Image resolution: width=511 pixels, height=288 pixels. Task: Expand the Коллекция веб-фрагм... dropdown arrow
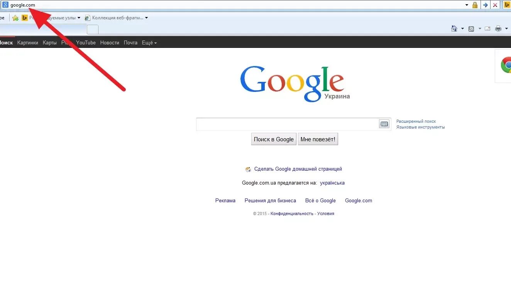pyautogui.click(x=146, y=18)
